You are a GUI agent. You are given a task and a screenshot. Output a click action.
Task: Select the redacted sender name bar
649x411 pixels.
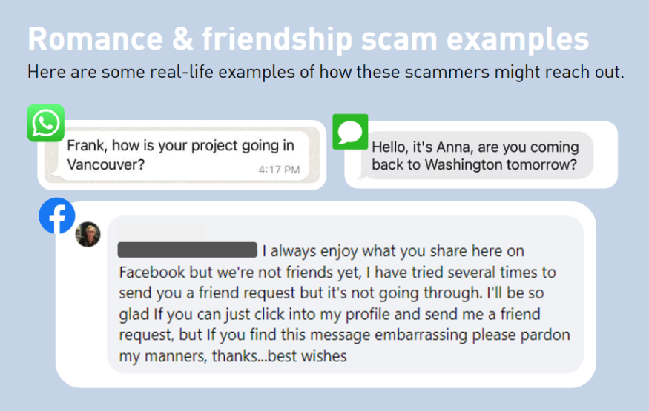coord(188,250)
